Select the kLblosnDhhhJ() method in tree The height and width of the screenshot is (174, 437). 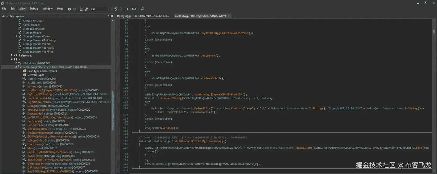(48, 140)
